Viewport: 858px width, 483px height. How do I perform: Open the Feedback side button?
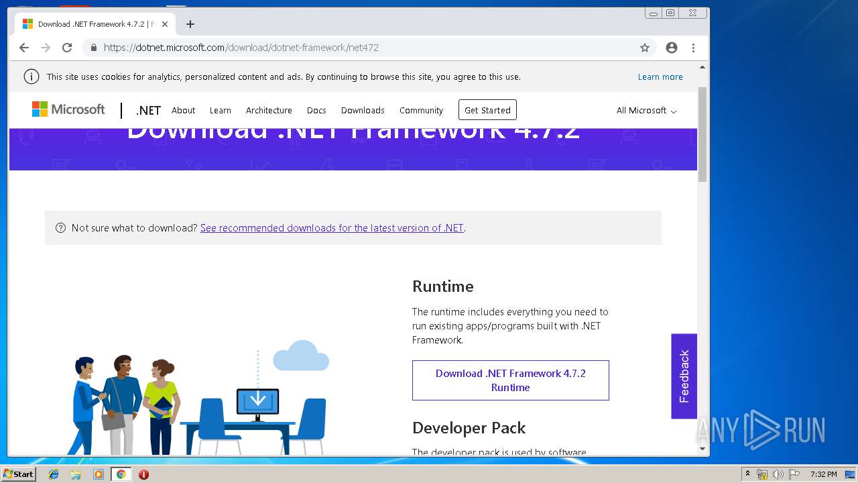tap(684, 376)
